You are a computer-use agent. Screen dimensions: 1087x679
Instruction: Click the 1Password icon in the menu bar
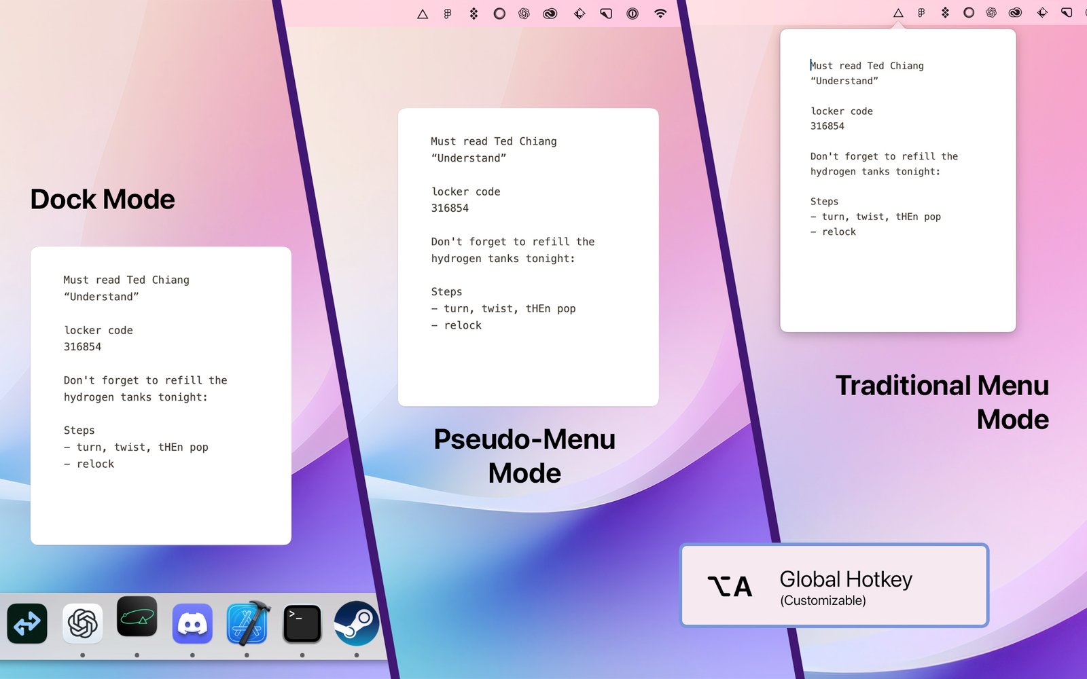[632, 13]
